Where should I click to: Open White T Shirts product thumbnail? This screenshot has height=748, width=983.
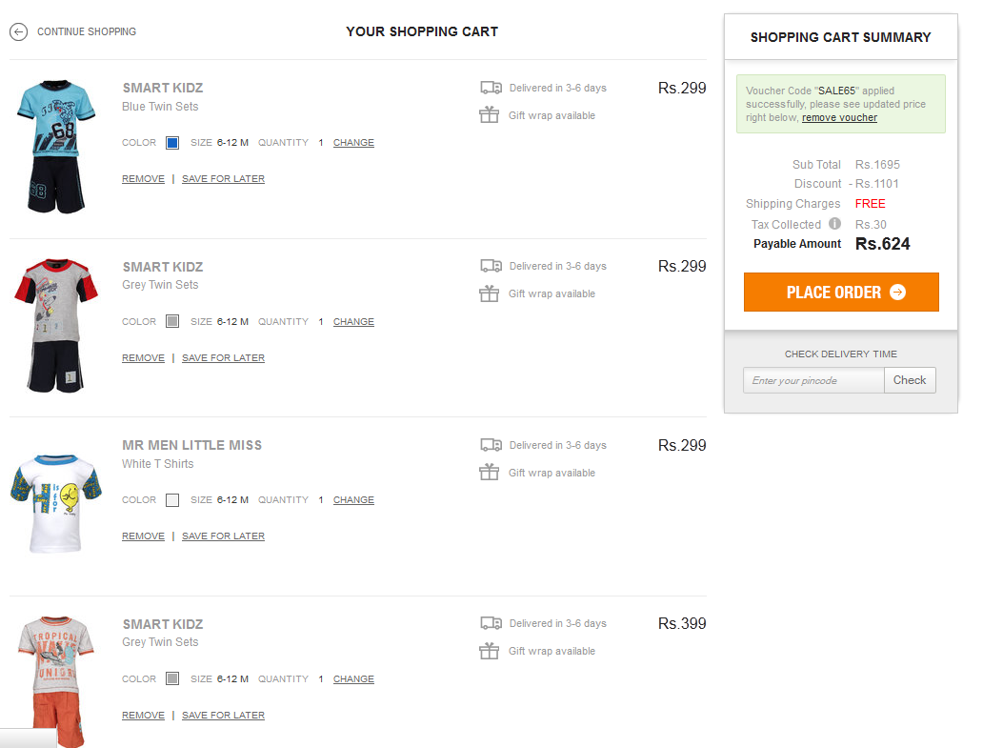pyautogui.click(x=56, y=503)
